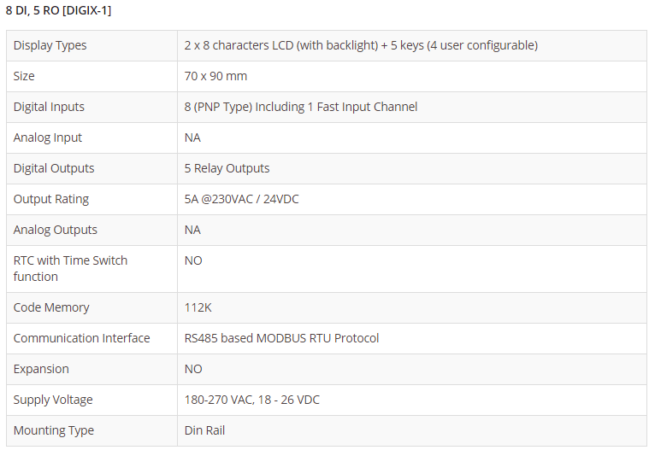The width and height of the screenshot is (655, 450).
Task: Select the "Expansion" row label
Action: pos(41,369)
